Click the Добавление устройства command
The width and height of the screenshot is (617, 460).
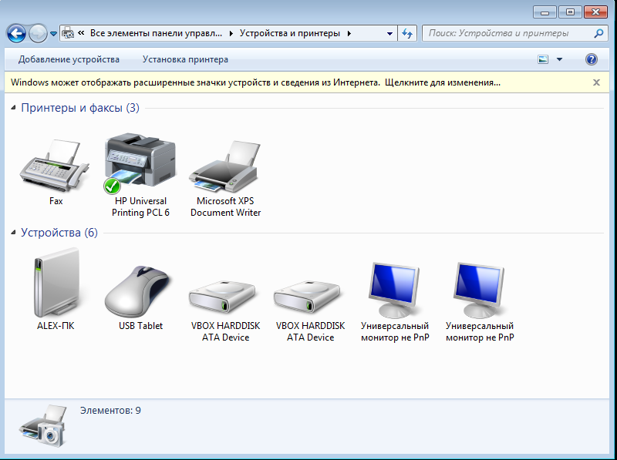(69, 59)
